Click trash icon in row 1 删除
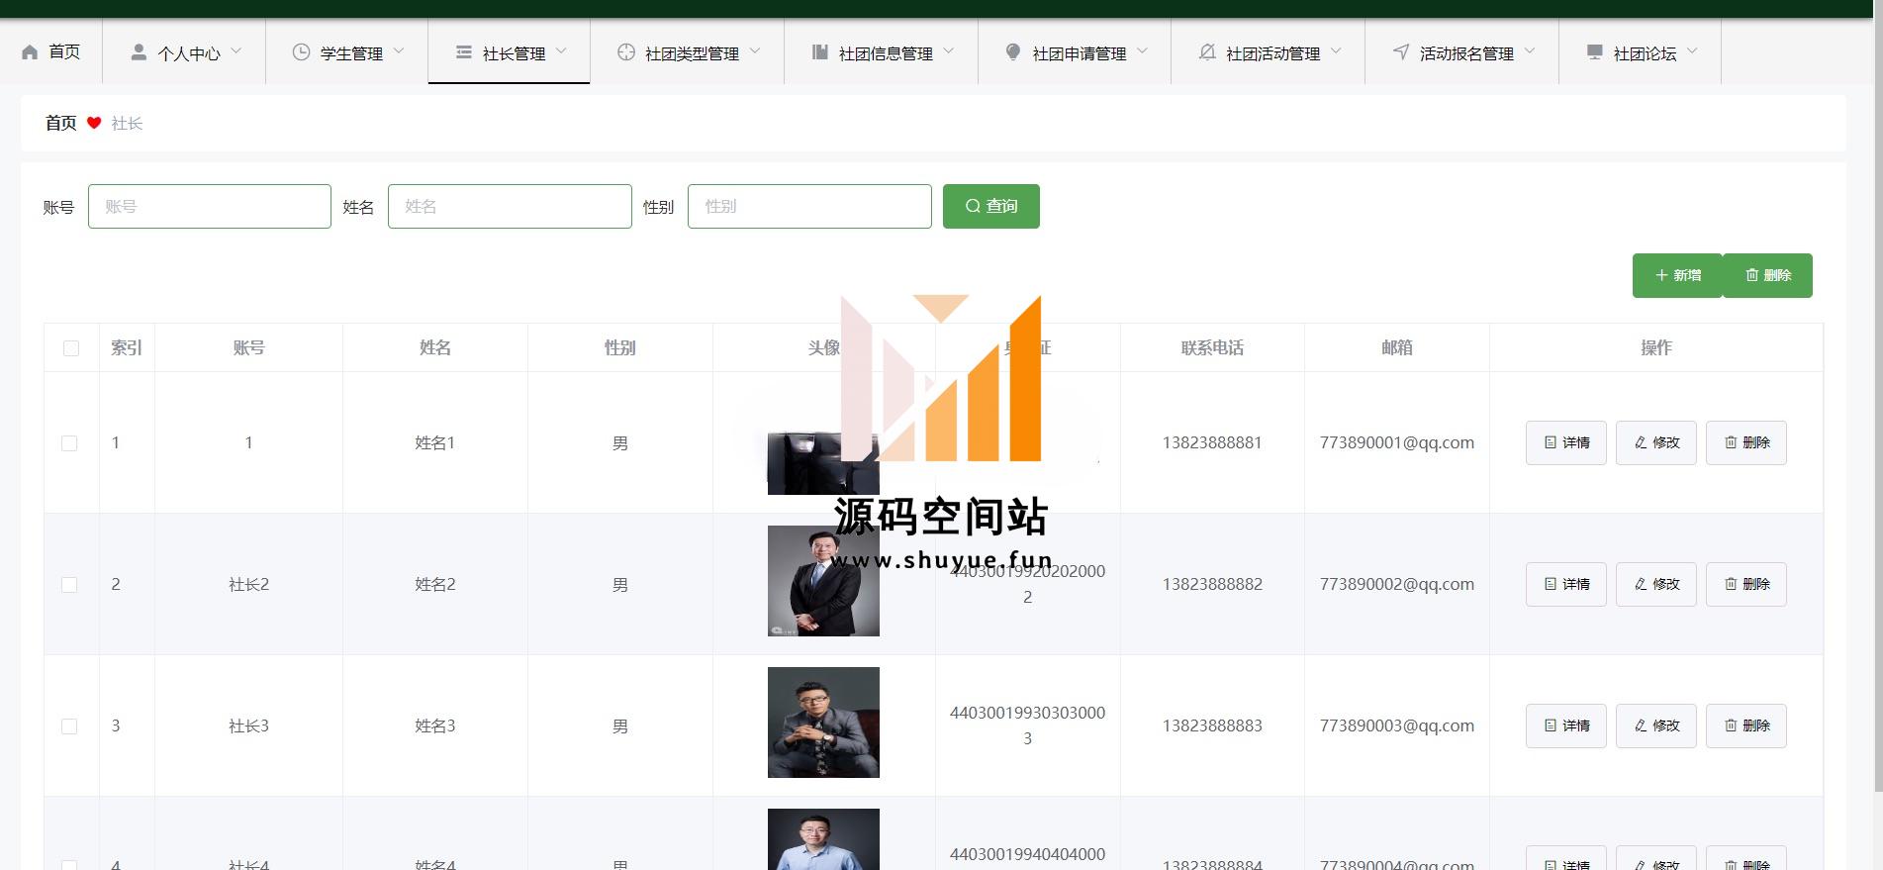 coord(1731,442)
